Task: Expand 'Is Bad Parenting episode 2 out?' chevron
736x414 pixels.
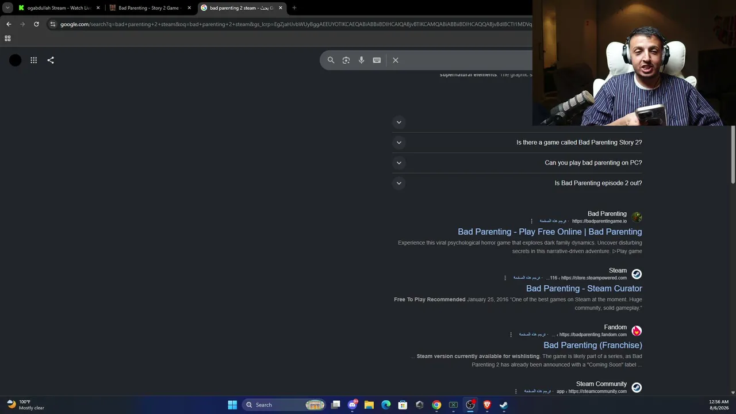Action: [399, 183]
